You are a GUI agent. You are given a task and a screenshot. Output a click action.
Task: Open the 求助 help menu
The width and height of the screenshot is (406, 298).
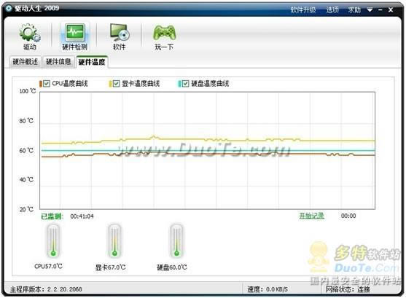pyautogui.click(x=354, y=10)
